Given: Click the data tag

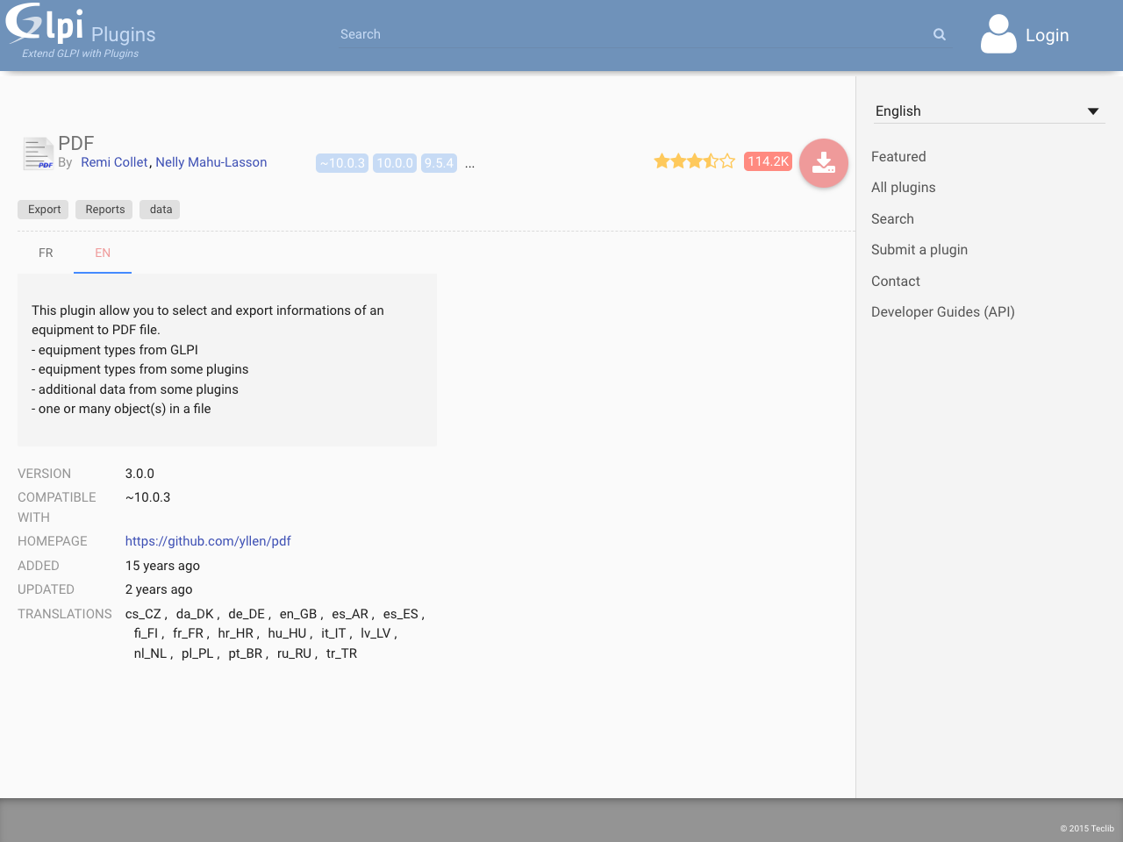Looking at the screenshot, I should coord(161,210).
